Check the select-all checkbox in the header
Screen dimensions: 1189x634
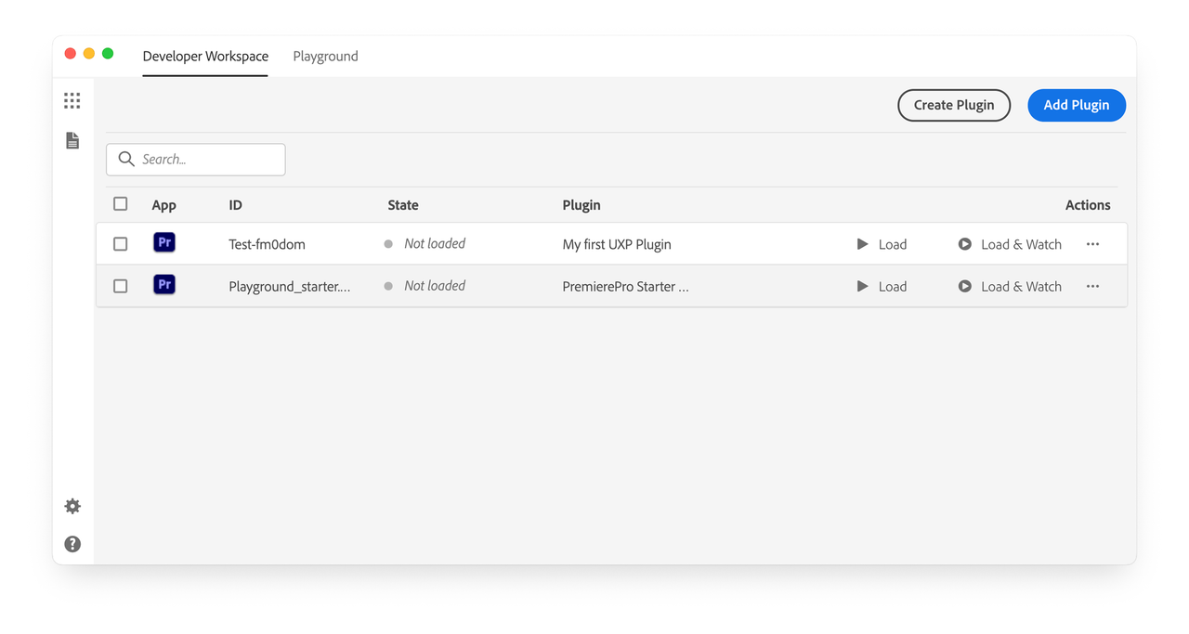(x=120, y=203)
